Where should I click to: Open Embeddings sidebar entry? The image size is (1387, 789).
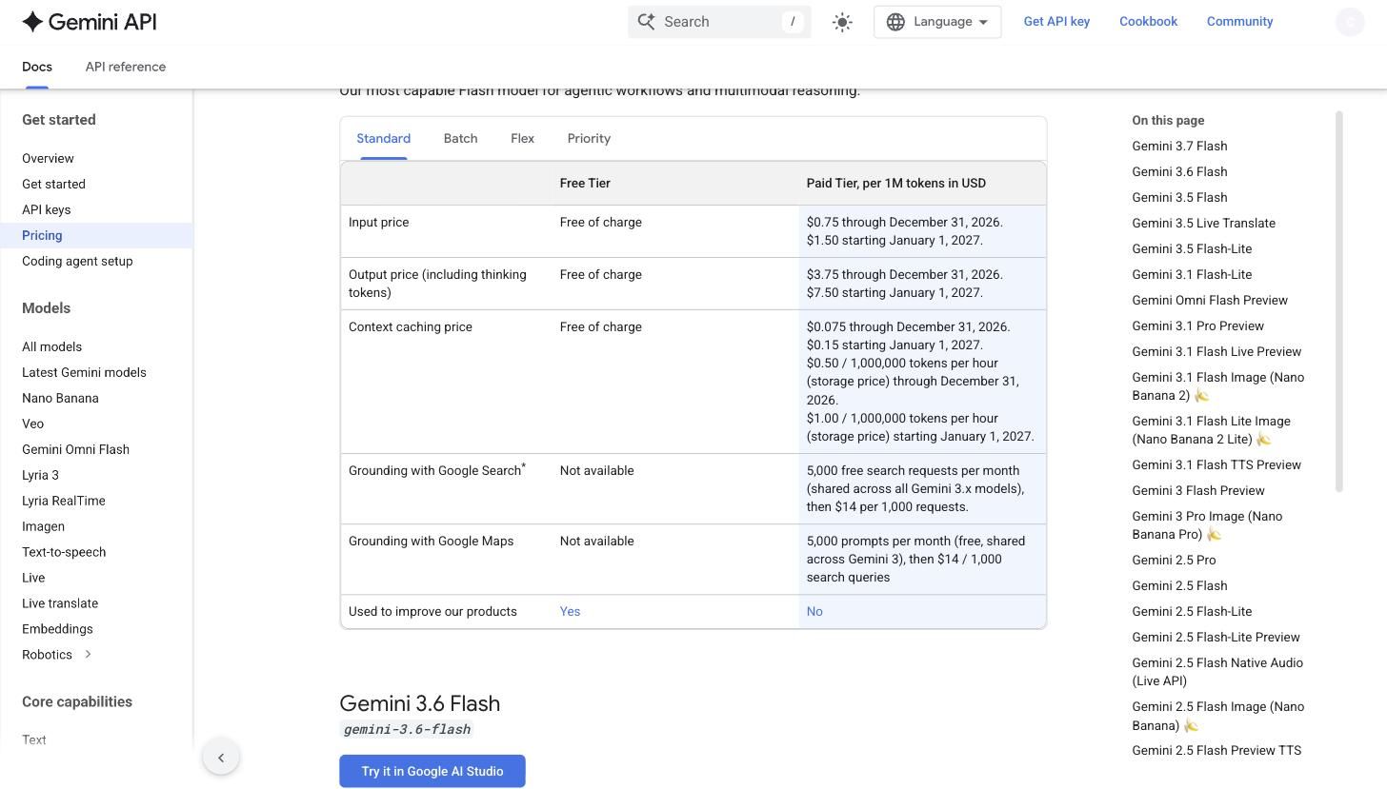point(57,629)
